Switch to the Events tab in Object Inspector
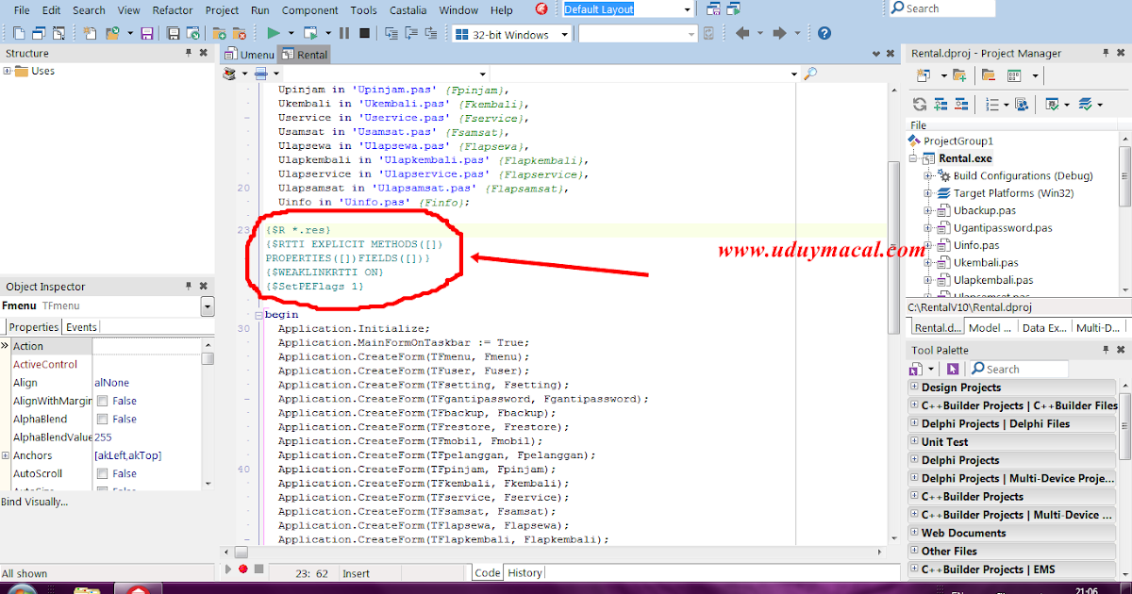Viewport: 1132px width, 594px height. click(80, 327)
